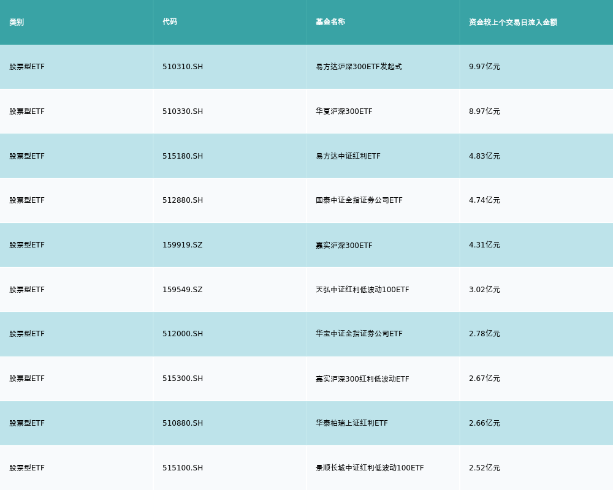Viewport: 613px width, 490px height.
Task: Select code 510330.SH
Action: click(183, 111)
